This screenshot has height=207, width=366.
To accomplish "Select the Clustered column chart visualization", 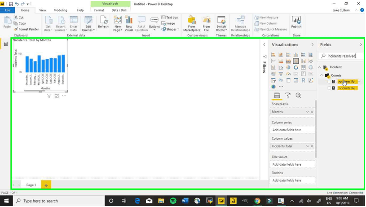I will point(295,55).
